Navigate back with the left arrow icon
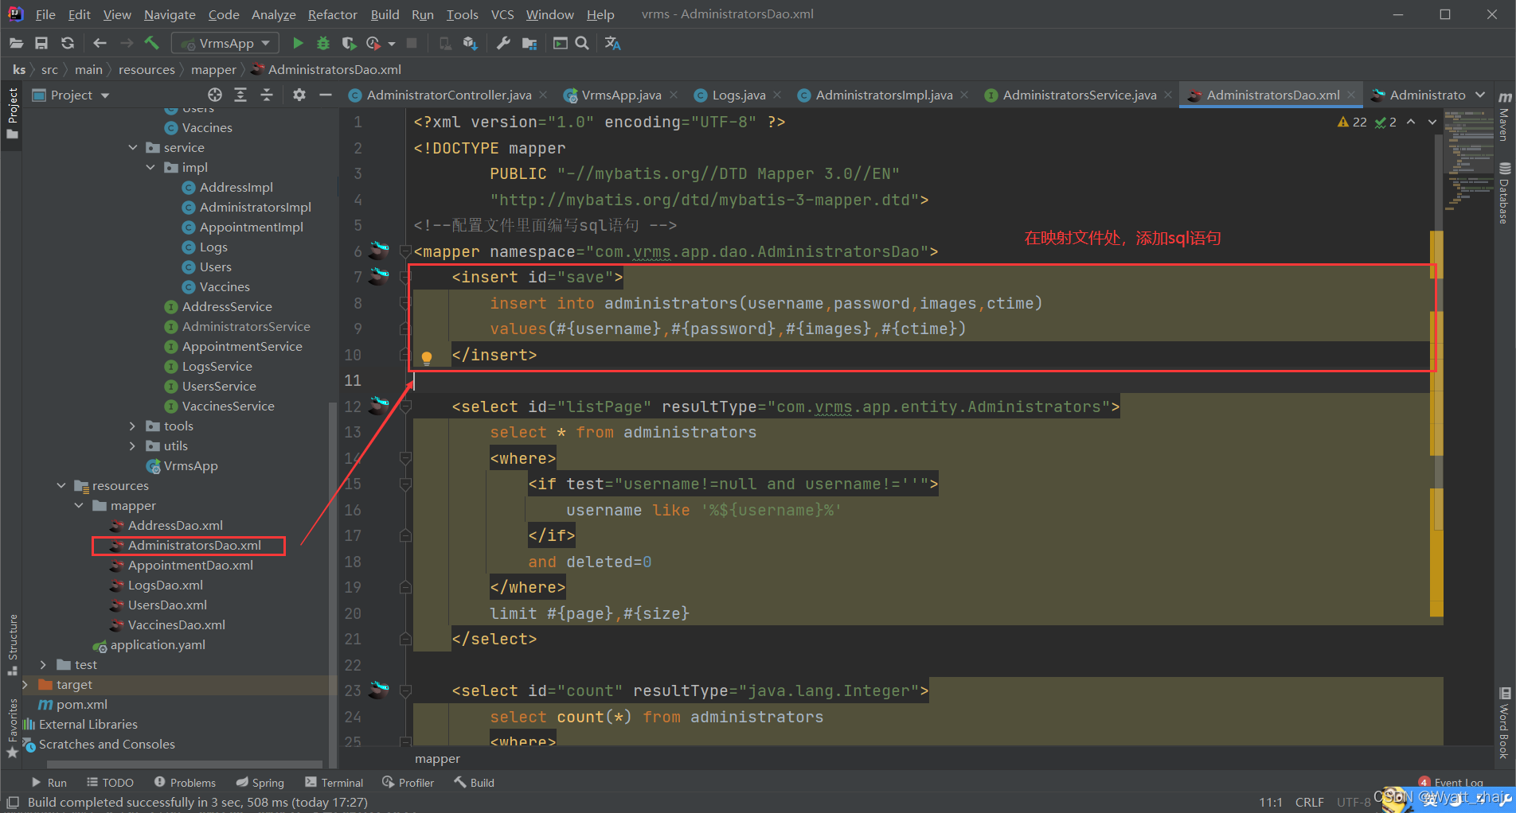The image size is (1516, 813). tap(100, 43)
